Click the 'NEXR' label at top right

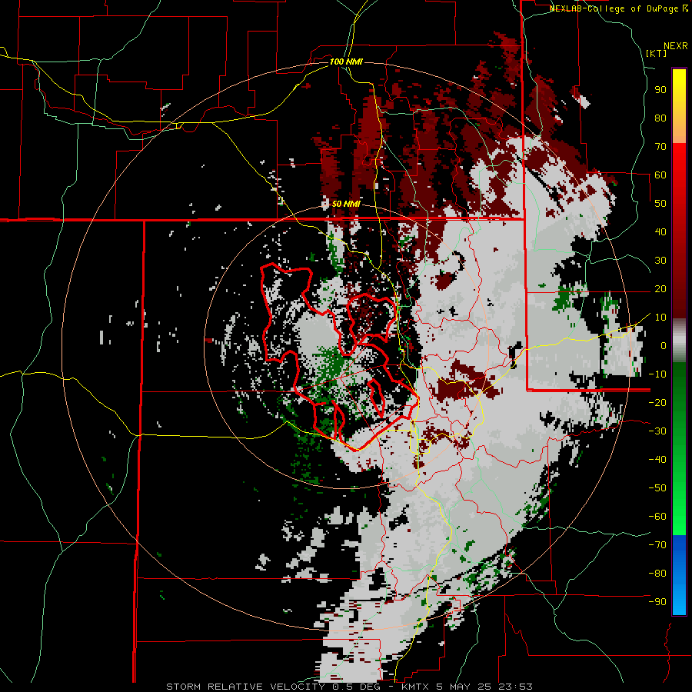(676, 46)
